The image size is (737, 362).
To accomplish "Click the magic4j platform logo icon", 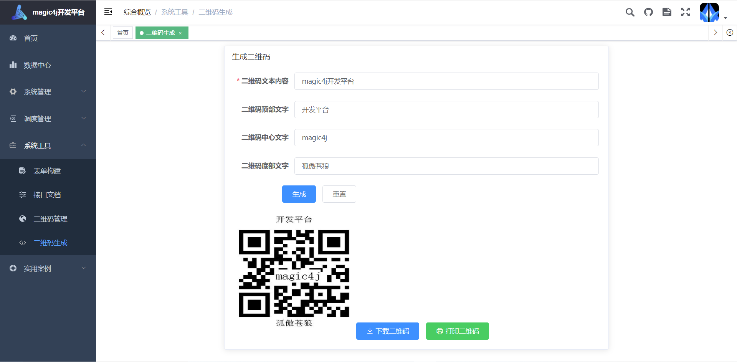I will click(19, 12).
